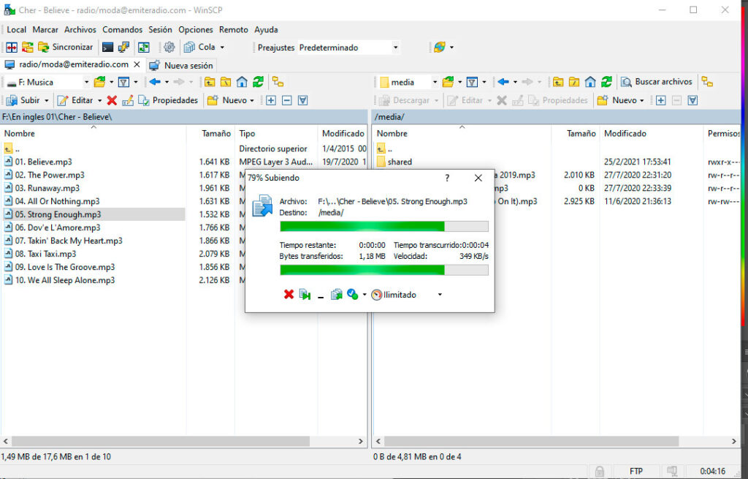748x479 pixels.
Task: Click the lower overall progress bar
Action: [384, 271]
